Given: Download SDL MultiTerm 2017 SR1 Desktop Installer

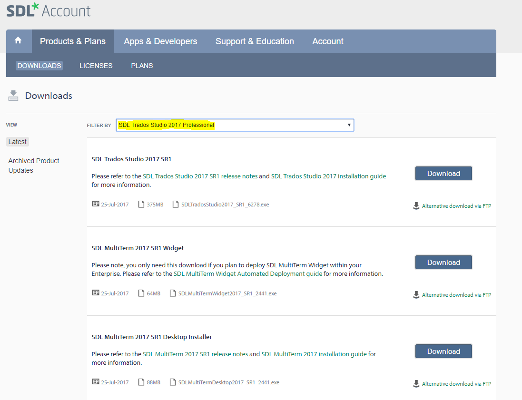Looking at the screenshot, I should pos(443,351).
